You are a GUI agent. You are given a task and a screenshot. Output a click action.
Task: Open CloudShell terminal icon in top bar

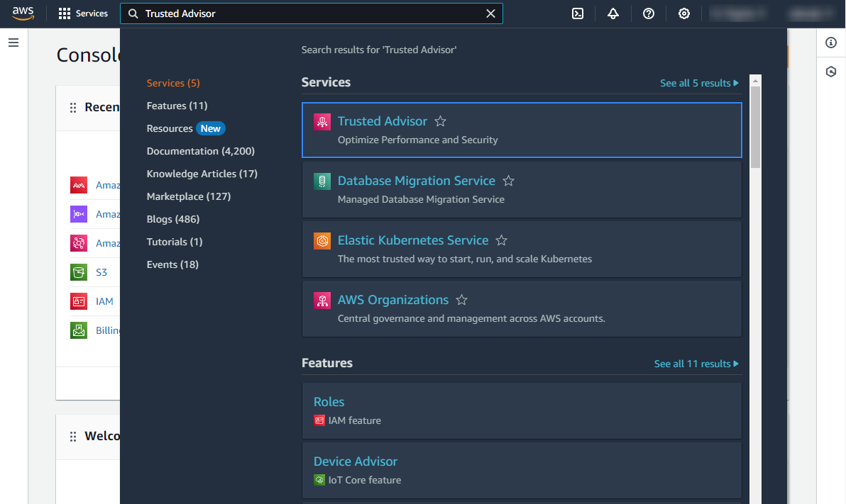click(578, 13)
